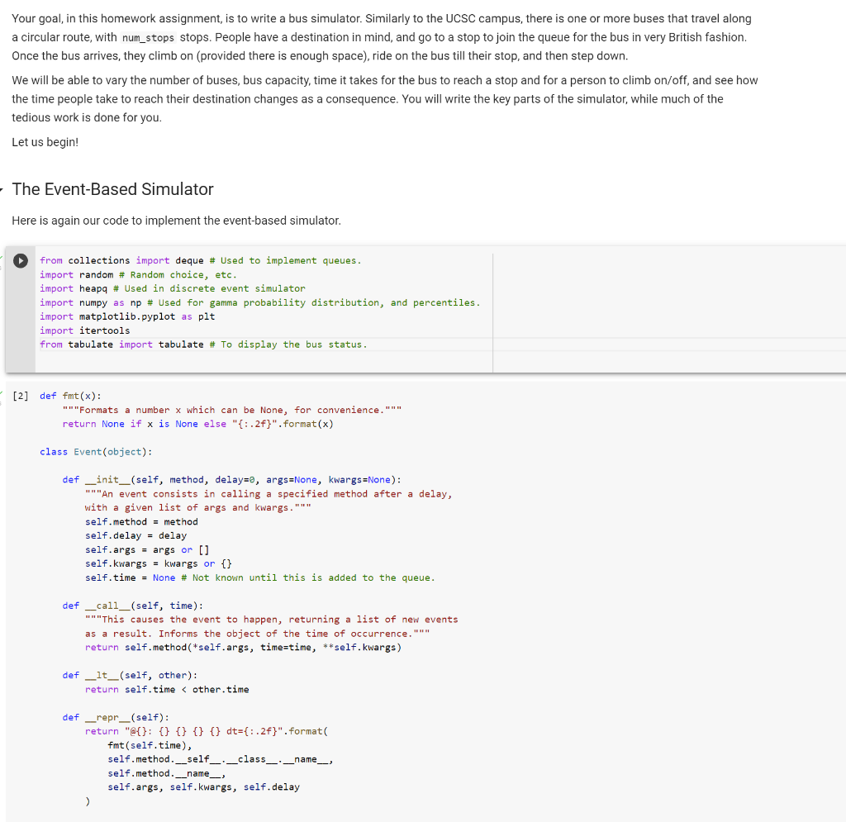Viewport: 846px width, 822px height.
Task: Place cursor on "import heapq" line
Action: 172,288
